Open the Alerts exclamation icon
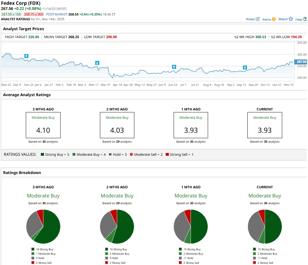Viewport: 308px width, 265px height. (274, 19)
